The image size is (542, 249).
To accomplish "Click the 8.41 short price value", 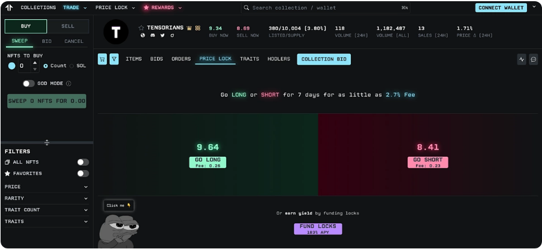I will (428, 147).
